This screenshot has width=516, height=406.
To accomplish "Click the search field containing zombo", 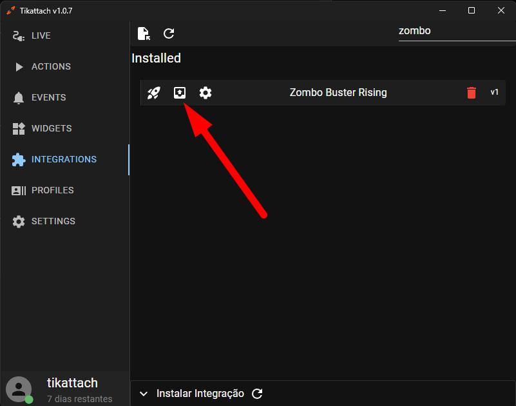I will [457, 32].
